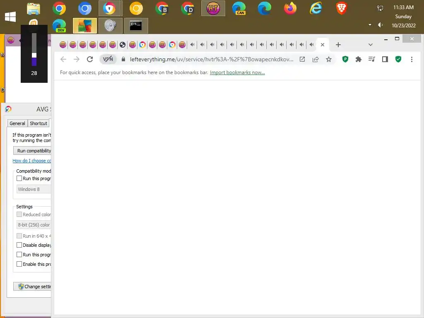Show hidden system tray icons arrow
424x318 pixels.
(x=370, y=25)
